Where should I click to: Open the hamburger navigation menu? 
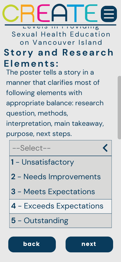tap(109, 14)
